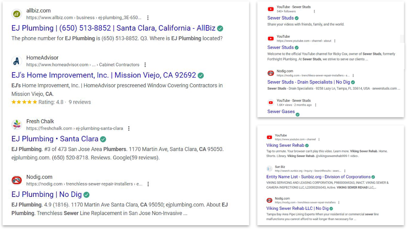Click the verified badge after EJ Plumbing • Santa Clara
407x229 pixels.
(103, 139)
